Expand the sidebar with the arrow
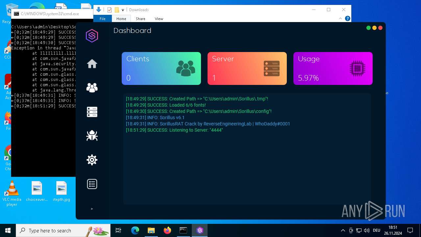The image size is (421, 237). (92, 209)
